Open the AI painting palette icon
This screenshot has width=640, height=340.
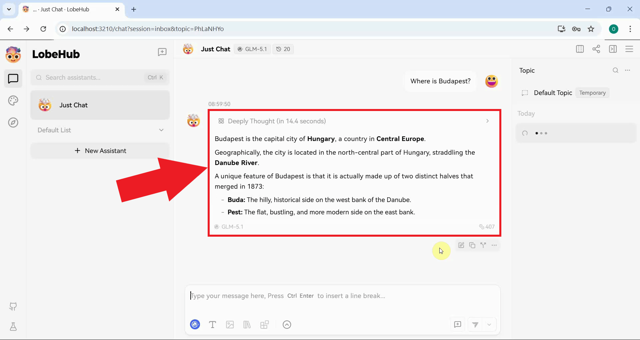[13, 101]
